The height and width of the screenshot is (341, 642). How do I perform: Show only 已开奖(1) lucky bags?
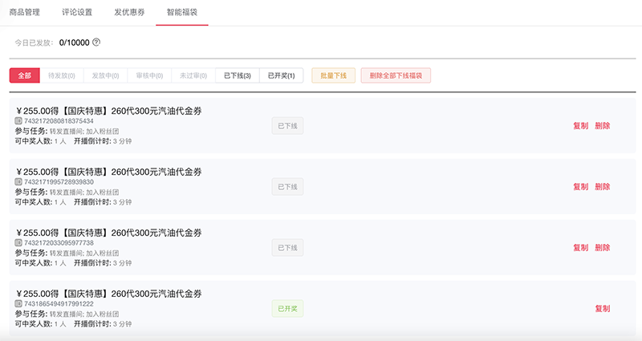(x=281, y=75)
